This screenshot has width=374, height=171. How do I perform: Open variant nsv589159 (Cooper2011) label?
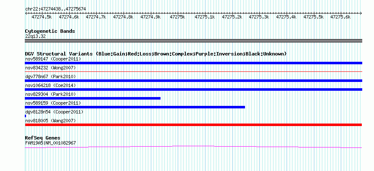53,103
